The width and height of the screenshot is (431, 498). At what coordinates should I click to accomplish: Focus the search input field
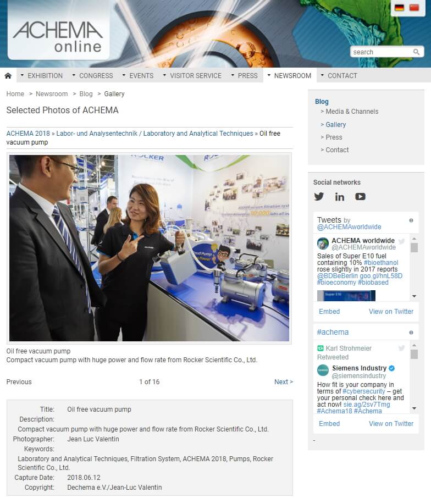(x=382, y=52)
